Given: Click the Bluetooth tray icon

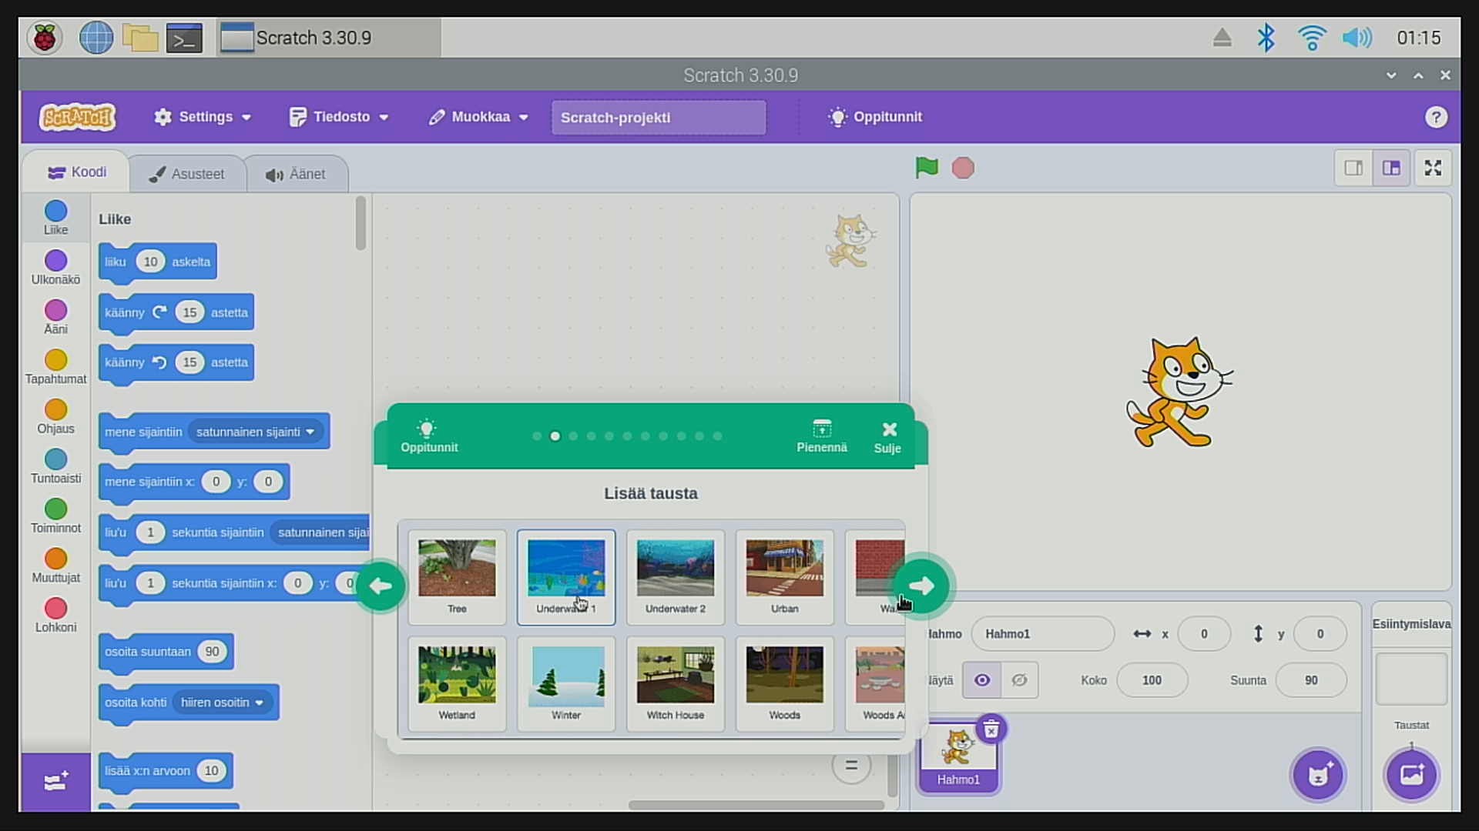Looking at the screenshot, I should click(x=1266, y=38).
